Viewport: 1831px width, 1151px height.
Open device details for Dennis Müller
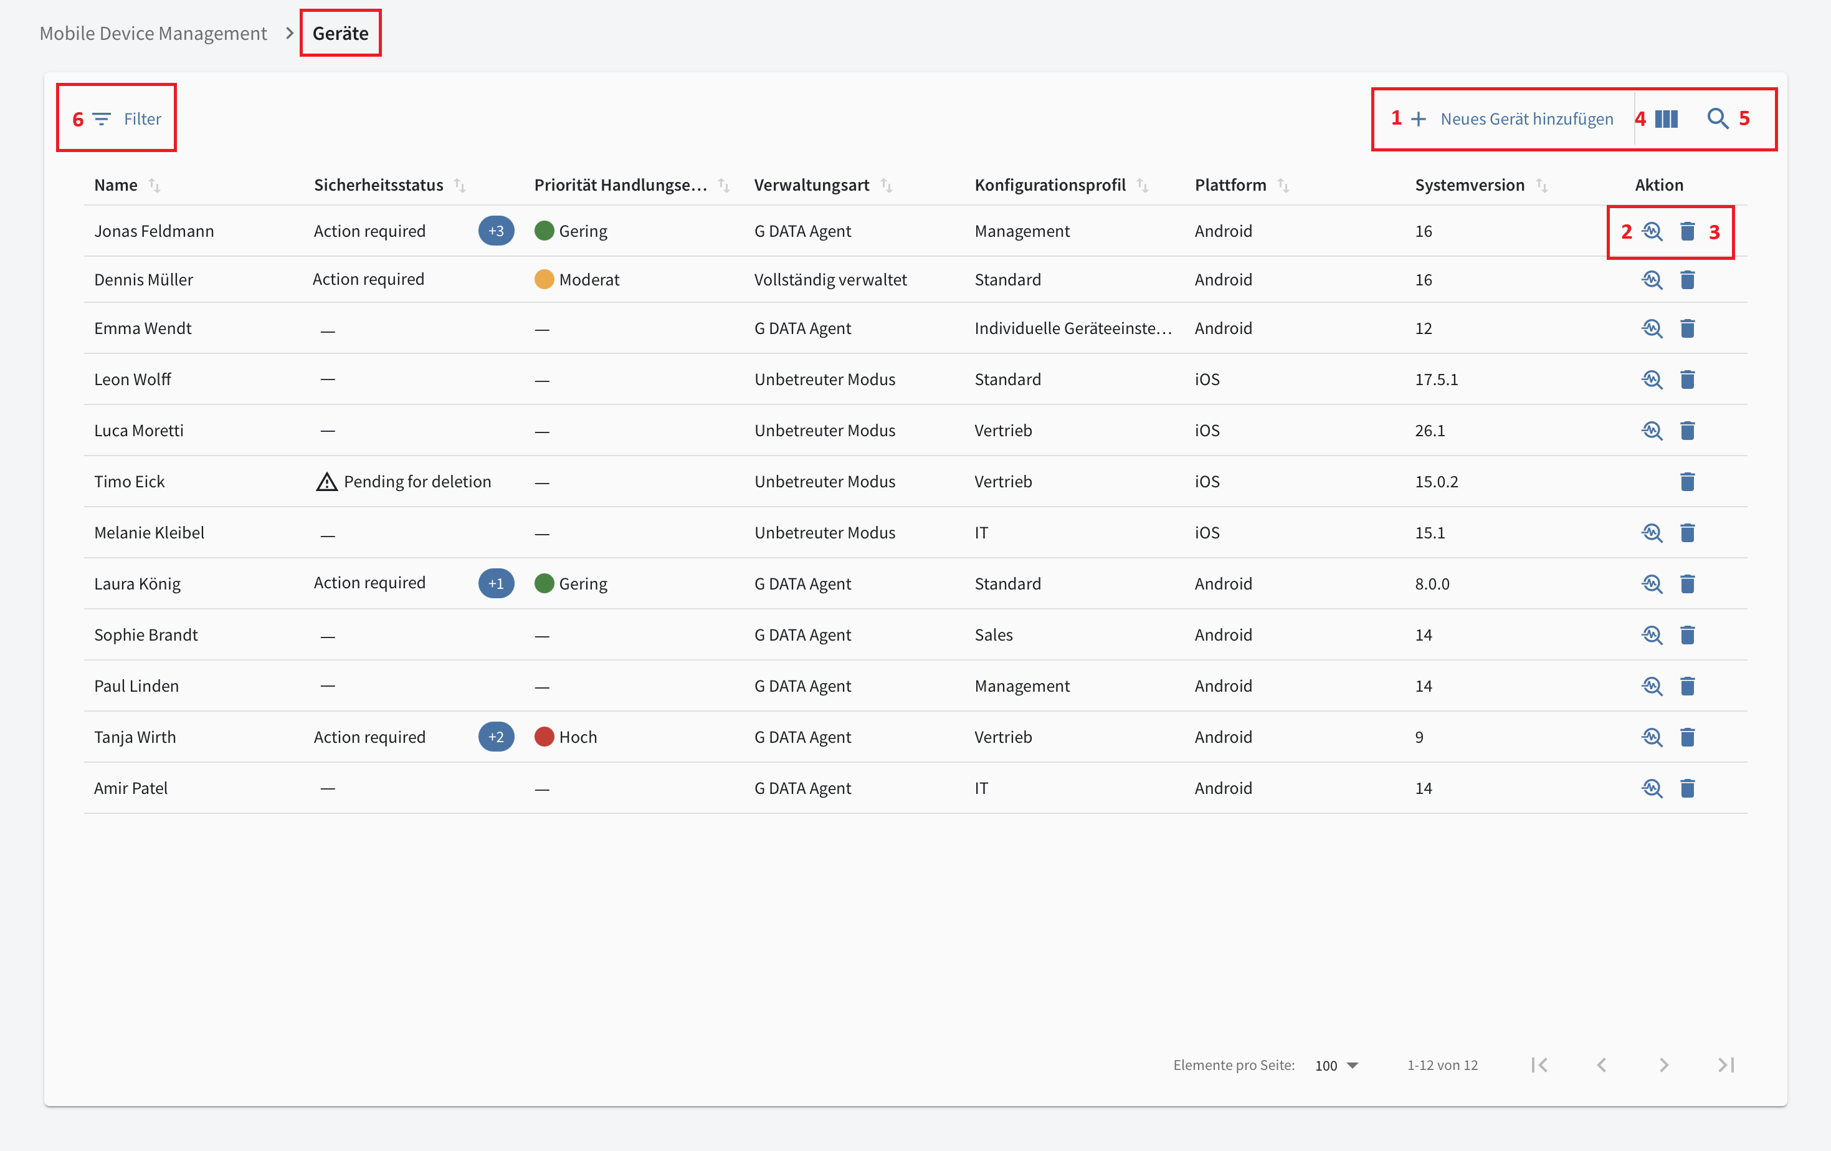(x=1652, y=280)
